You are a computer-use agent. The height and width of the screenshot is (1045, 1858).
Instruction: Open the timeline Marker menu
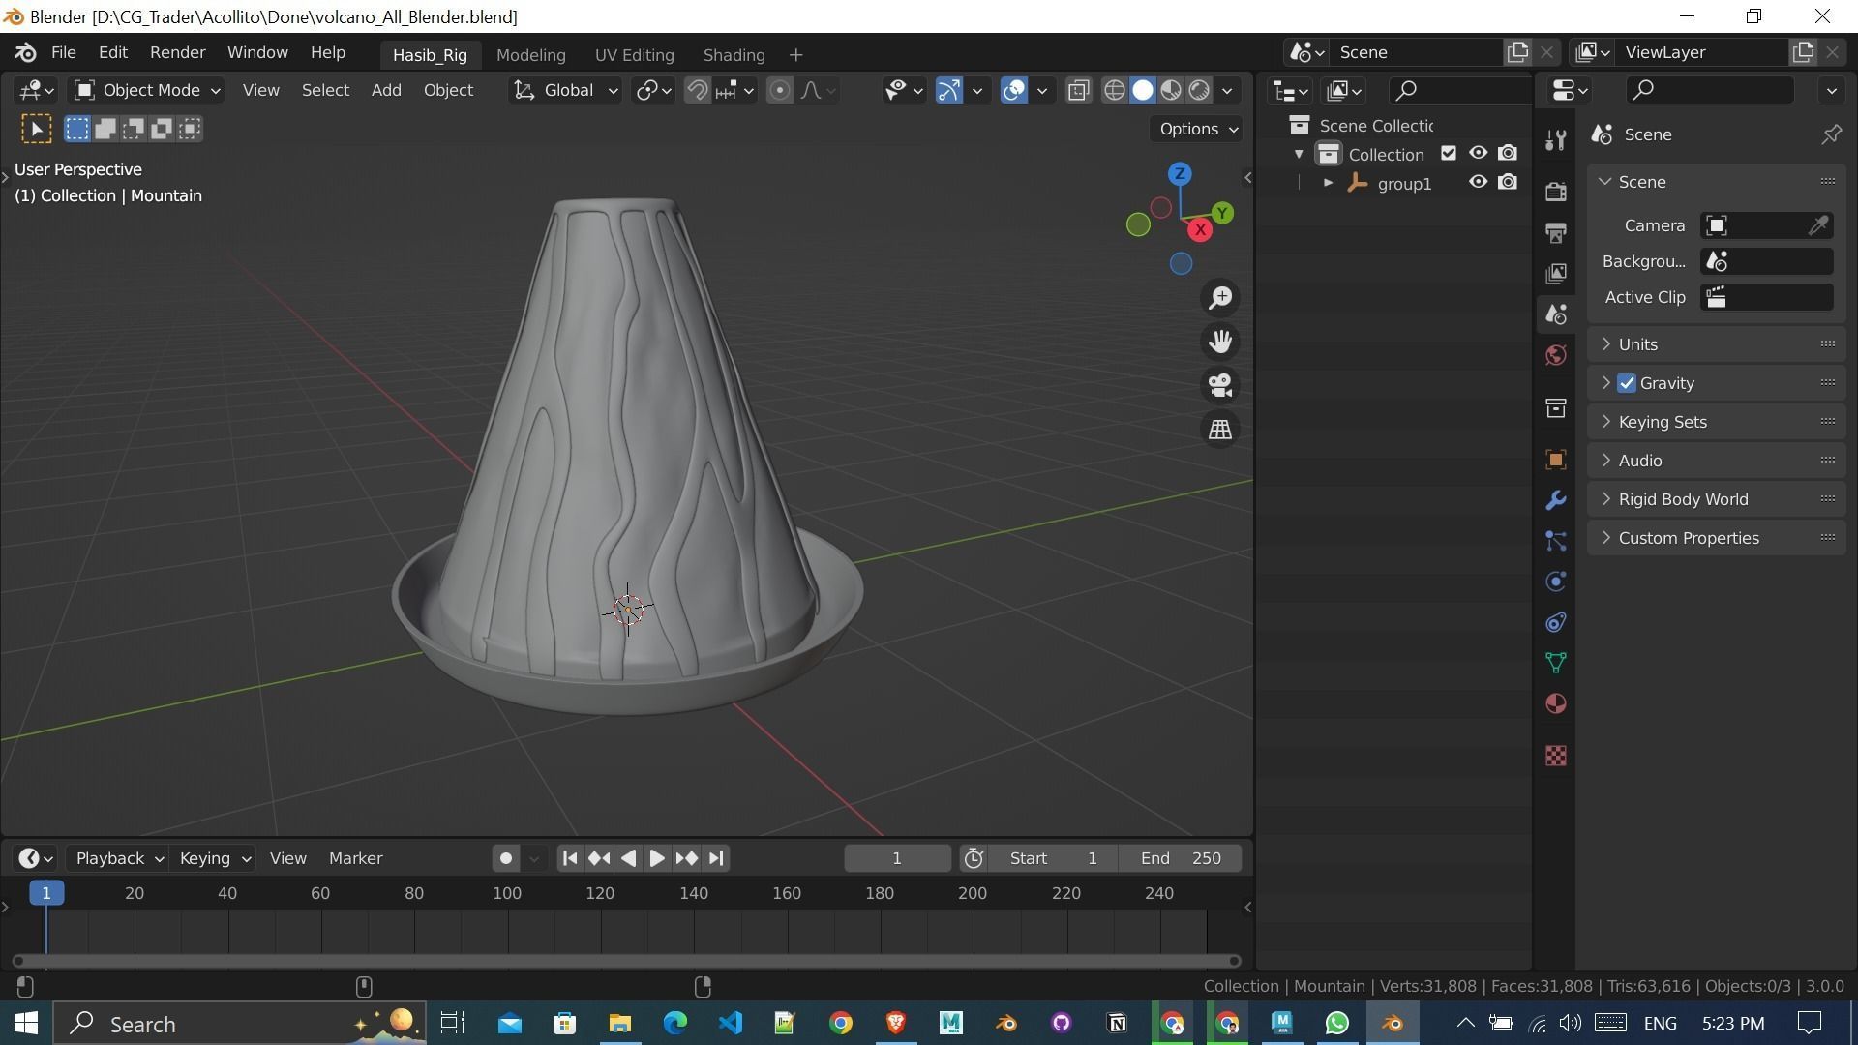click(x=355, y=858)
